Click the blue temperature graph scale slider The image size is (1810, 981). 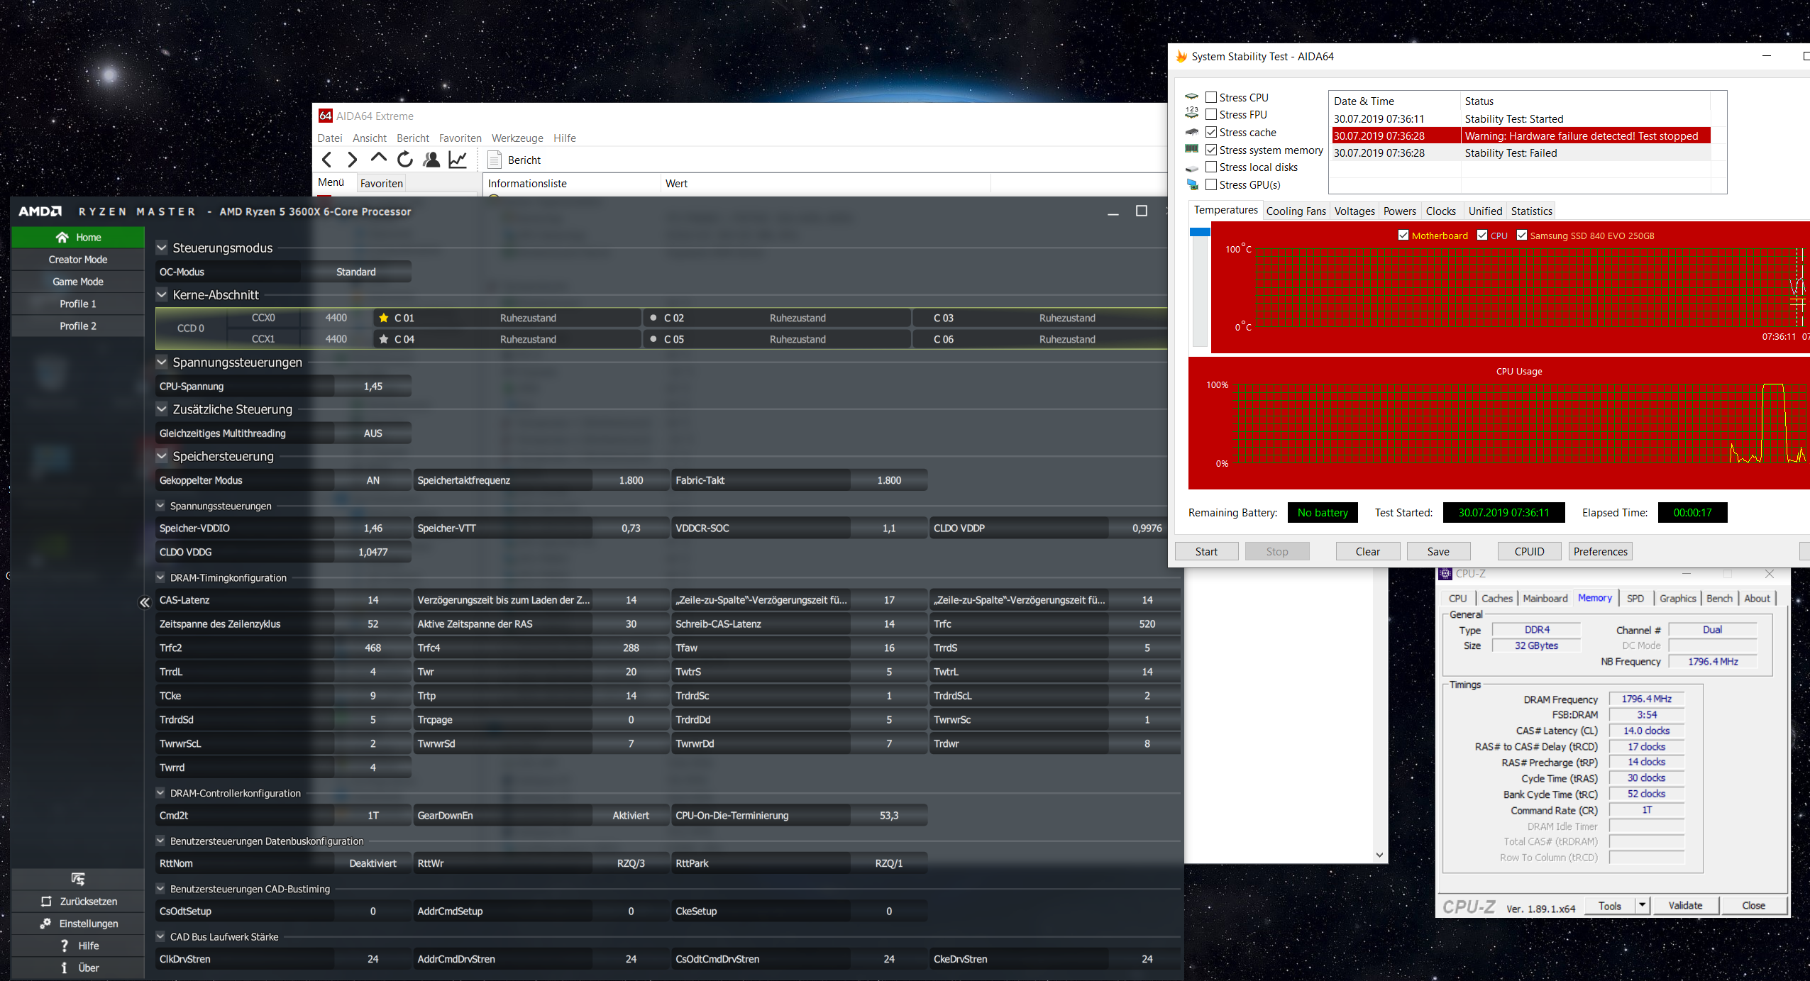1199,232
